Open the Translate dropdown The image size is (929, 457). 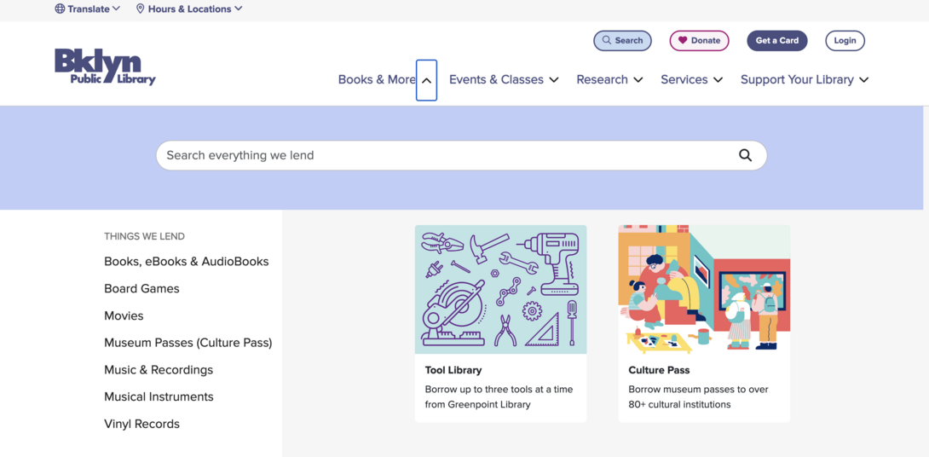[88, 9]
